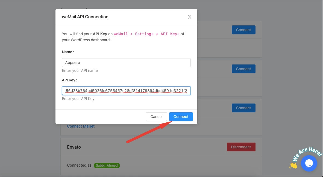This screenshot has height=177, width=323.
Task: Click the Envato integration heading
Action: point(74,147)
